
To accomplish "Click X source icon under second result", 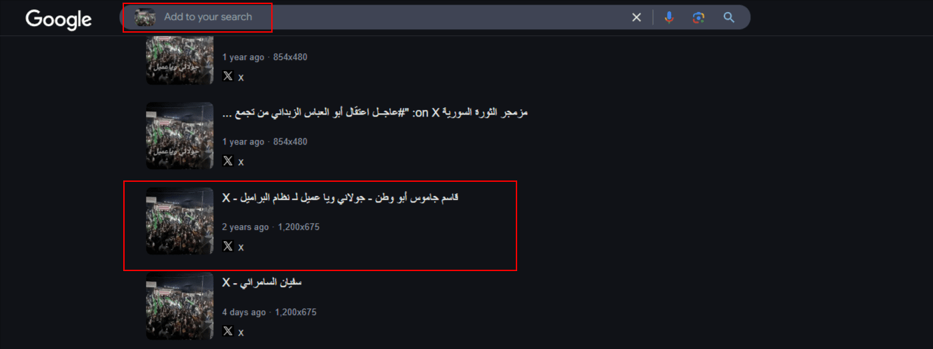I will 228,161.
